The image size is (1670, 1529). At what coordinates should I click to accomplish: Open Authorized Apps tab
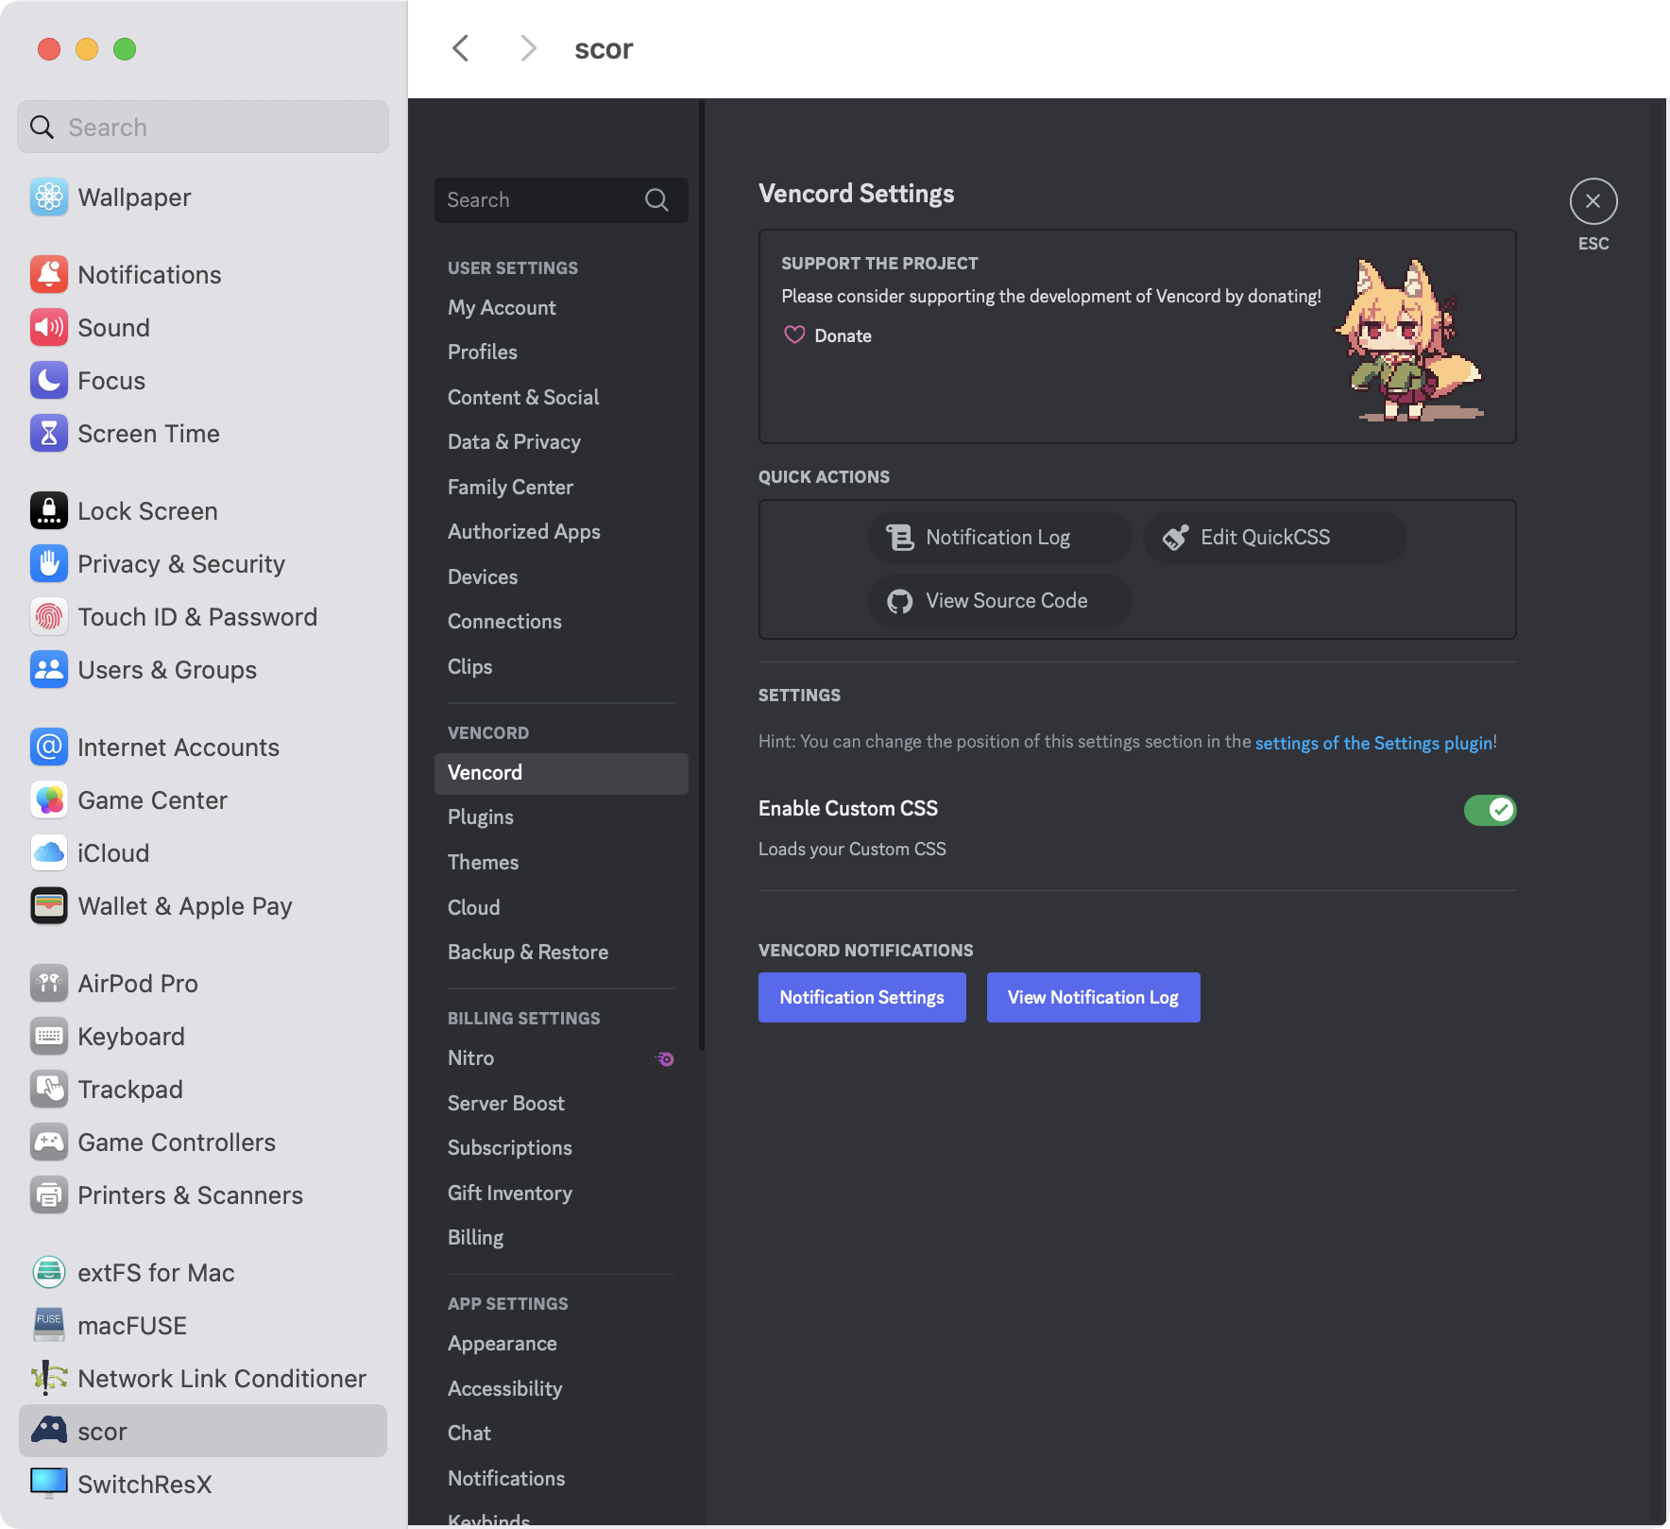(x=561, y=532)
